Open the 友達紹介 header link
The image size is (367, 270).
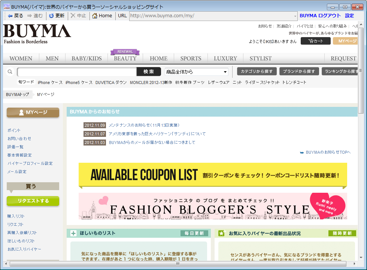tap(284, 26)
